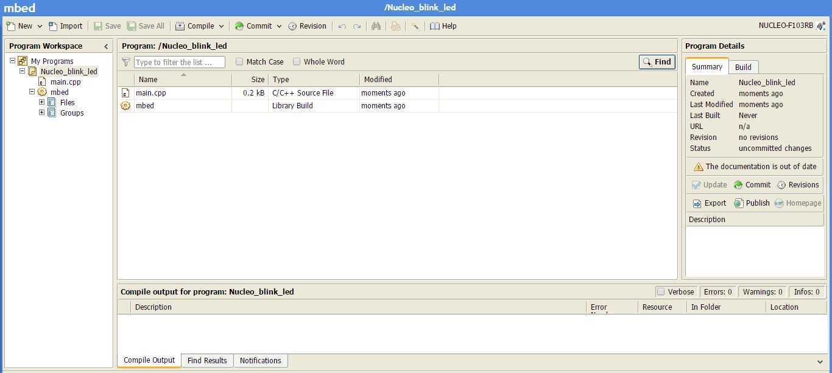Click Commit in Program Details panel
Image resolution: width=832 pixels, height=373 pixels.
coord(752,185)
